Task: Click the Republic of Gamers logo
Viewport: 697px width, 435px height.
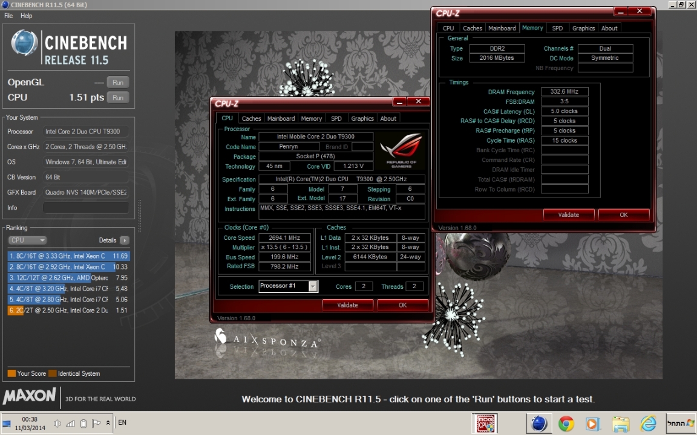Action: [401, 150]
